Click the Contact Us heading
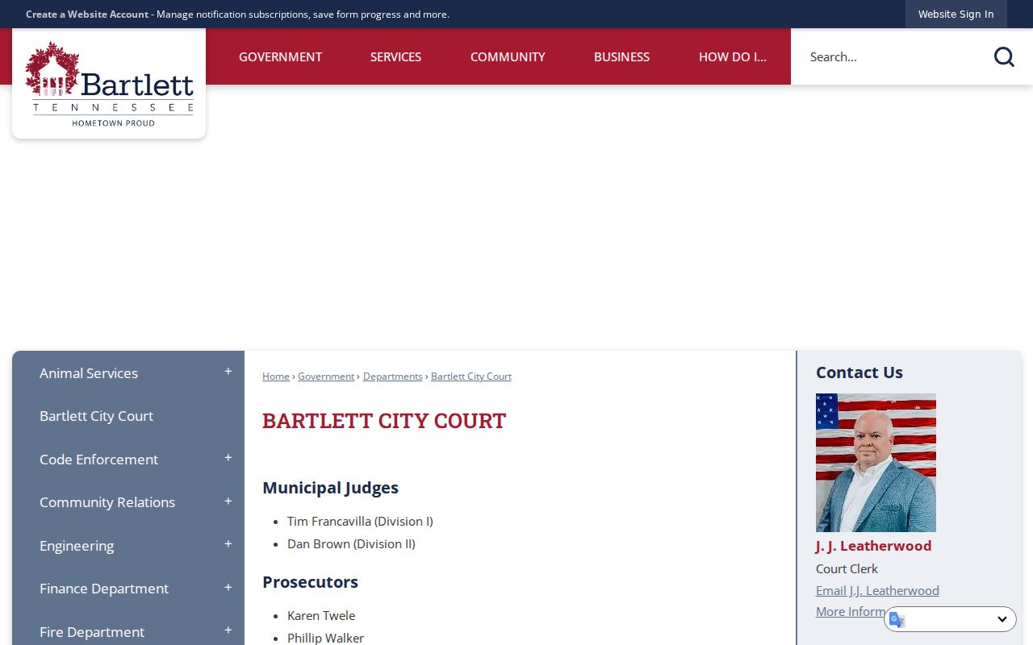Viewport: 1033px width, 645px height. coord(859,372)
